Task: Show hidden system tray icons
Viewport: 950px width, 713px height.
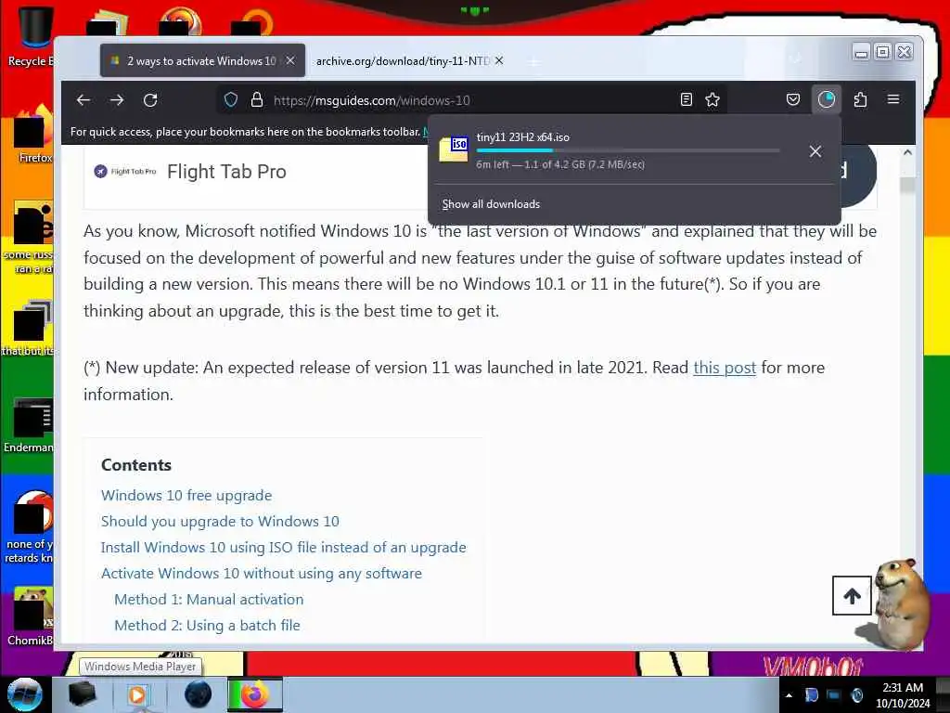Action: [x=789, y=695]
